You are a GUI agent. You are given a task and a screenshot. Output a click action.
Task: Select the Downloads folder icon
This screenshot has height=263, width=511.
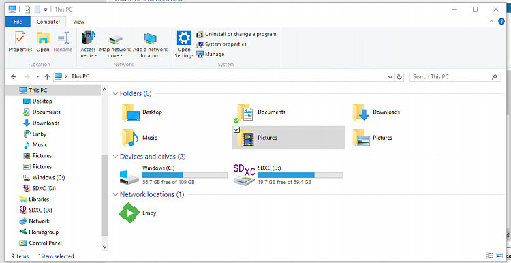tap(360, 112)
